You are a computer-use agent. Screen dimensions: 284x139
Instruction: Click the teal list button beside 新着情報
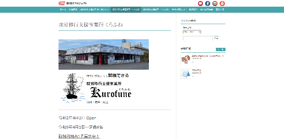pos(221,49)
